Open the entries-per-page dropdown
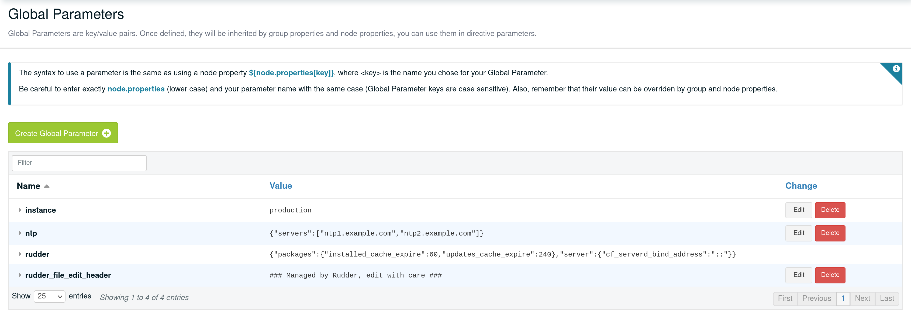The width and height of the screenshot is (911, 324). pos(49,297)
